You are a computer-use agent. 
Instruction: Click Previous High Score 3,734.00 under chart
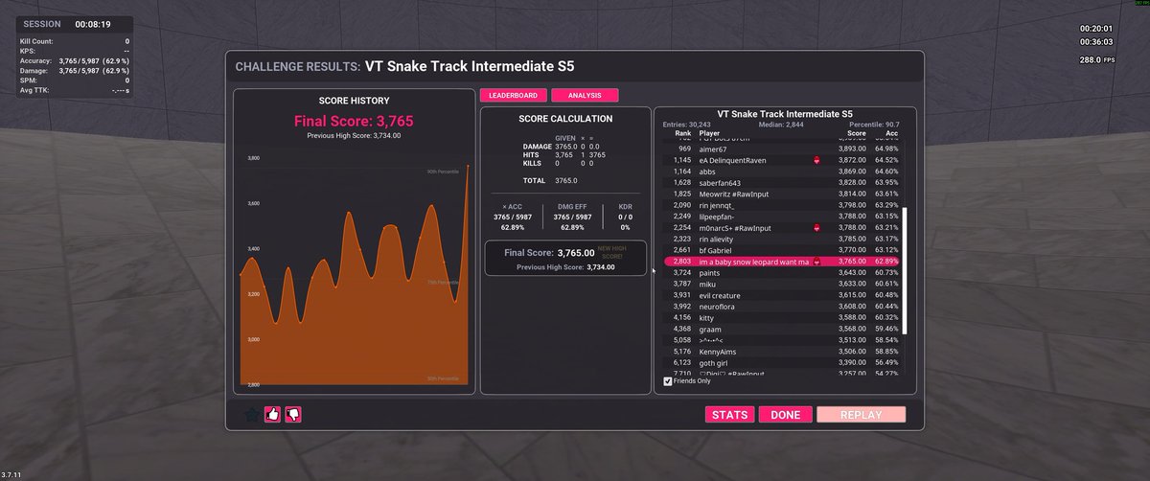click(354, 136)
